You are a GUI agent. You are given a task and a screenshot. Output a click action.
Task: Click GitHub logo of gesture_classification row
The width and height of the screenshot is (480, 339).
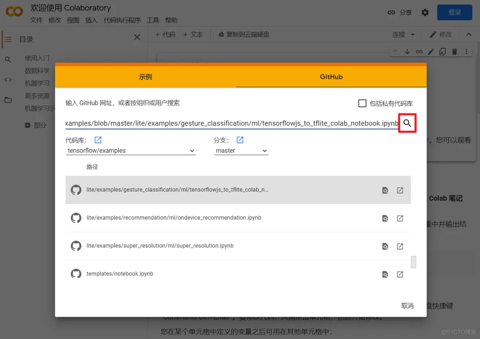(76, 190)
